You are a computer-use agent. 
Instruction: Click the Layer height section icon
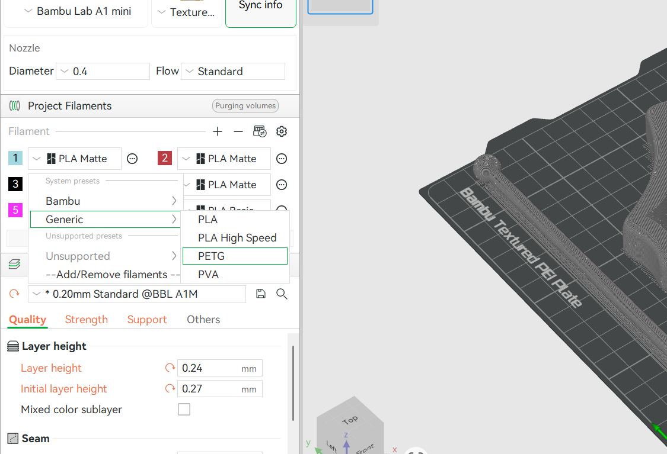[13, 346]
